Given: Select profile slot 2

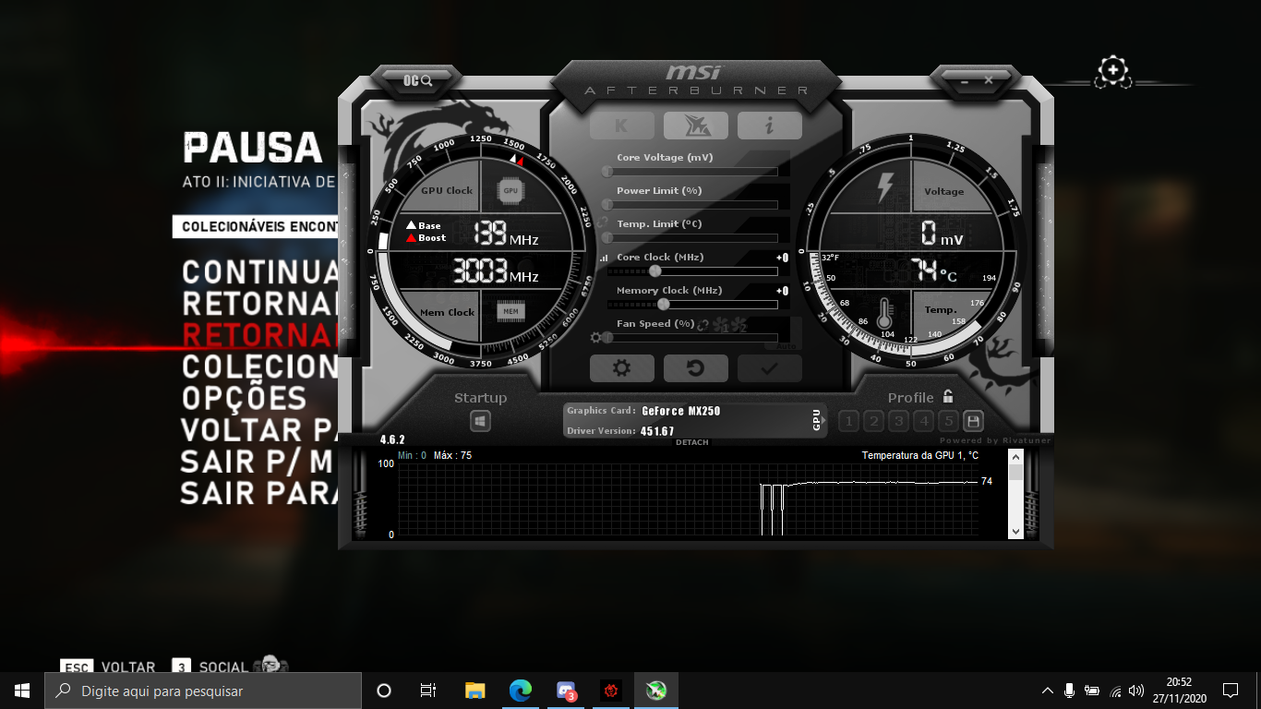Looking at the screenshot, I should [x=873, y=422].
